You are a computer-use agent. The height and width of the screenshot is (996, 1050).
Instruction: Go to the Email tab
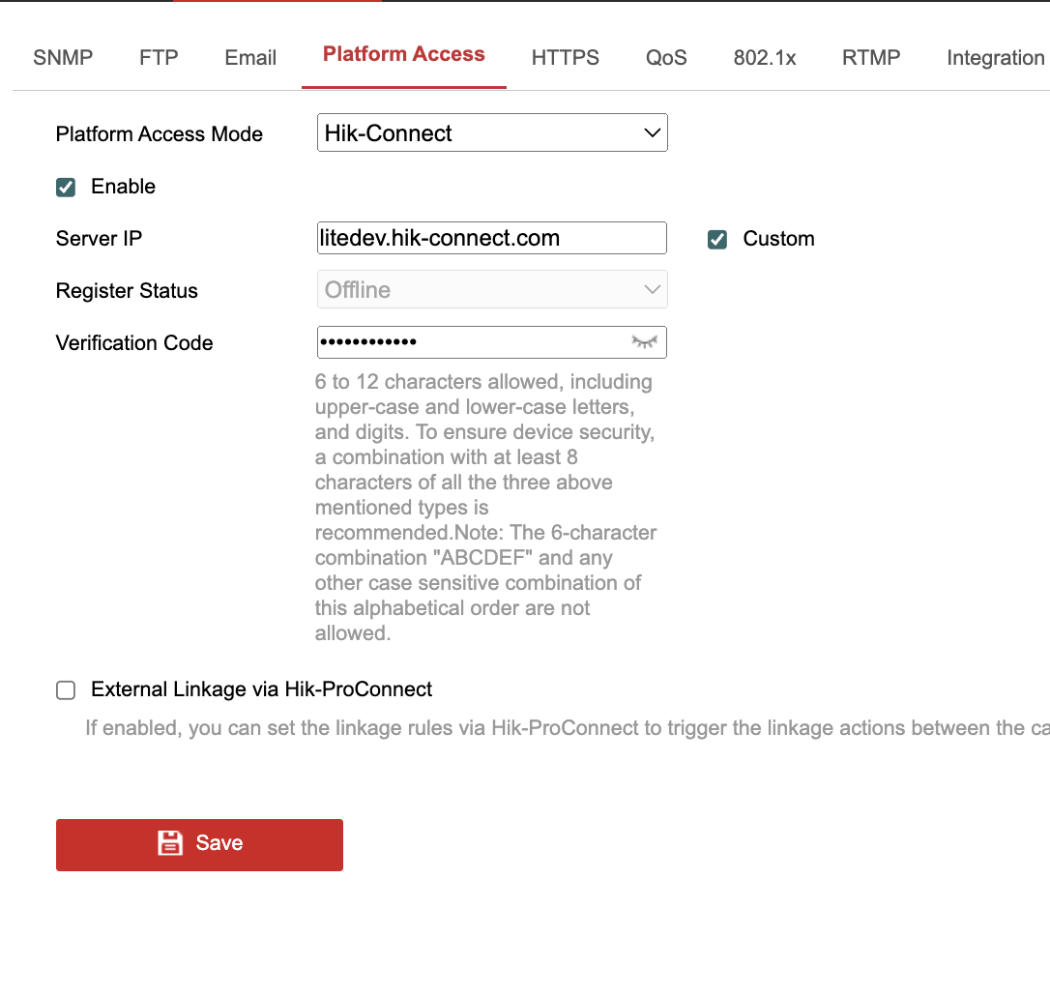coord(250,58)
